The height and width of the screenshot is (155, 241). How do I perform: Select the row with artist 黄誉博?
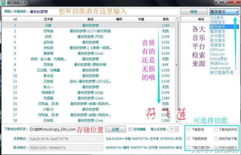pos(88,54)
